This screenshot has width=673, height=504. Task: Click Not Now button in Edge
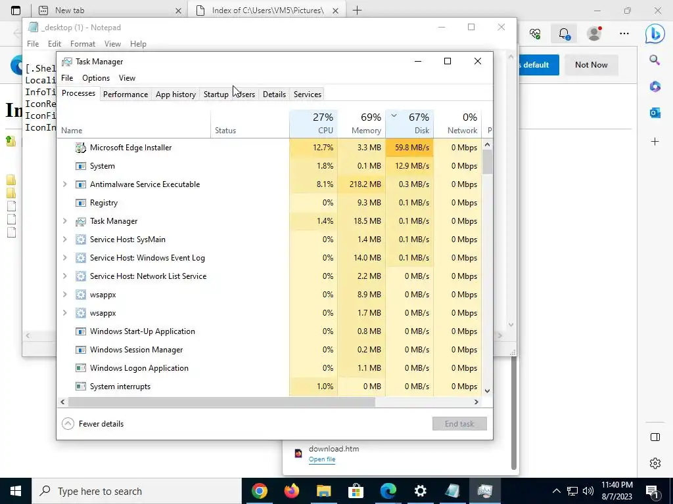[591, 65]
